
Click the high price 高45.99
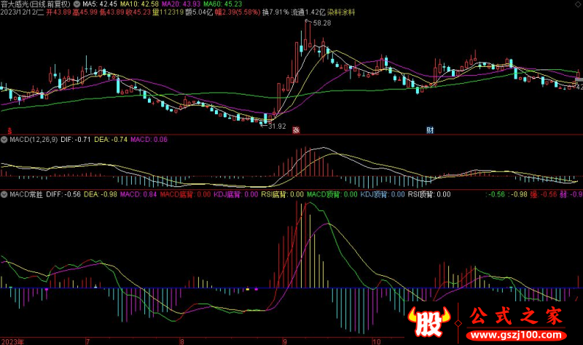tap(85, 12)
